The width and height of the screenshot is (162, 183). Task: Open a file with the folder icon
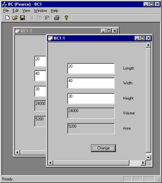tap(15, 18)
